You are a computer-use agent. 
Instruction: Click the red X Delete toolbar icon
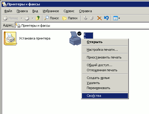pyautogui.click(x=99, y=18)
